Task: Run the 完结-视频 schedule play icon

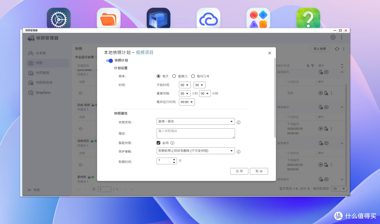Action: coord(321,128)
